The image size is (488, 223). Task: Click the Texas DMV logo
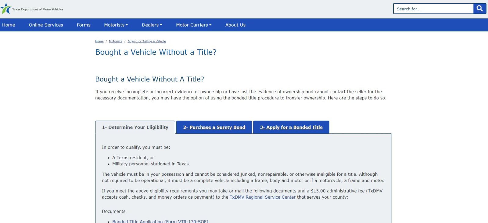coord(32,9)
